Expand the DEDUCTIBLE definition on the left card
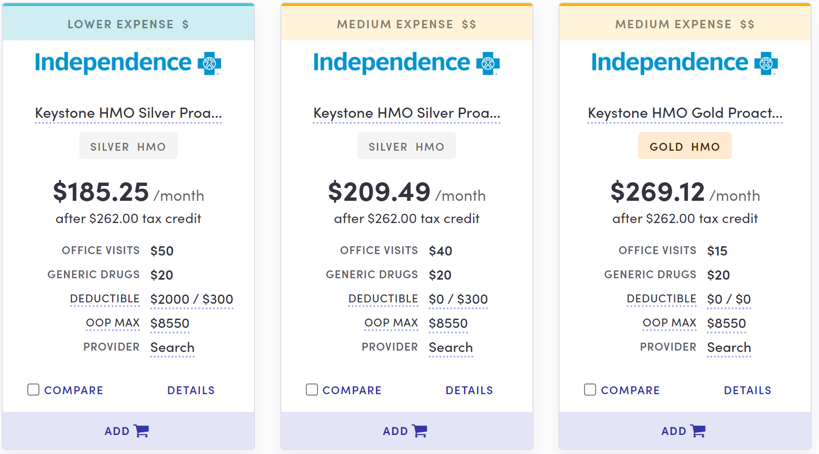 coord(105,298)
